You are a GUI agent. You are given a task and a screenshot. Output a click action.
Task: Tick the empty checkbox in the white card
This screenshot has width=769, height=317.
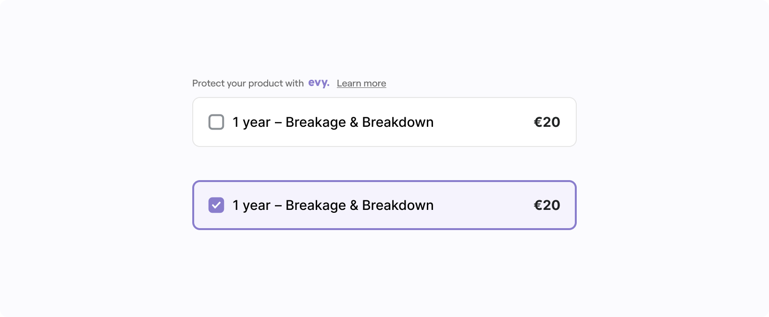click(x=216, y=122)
